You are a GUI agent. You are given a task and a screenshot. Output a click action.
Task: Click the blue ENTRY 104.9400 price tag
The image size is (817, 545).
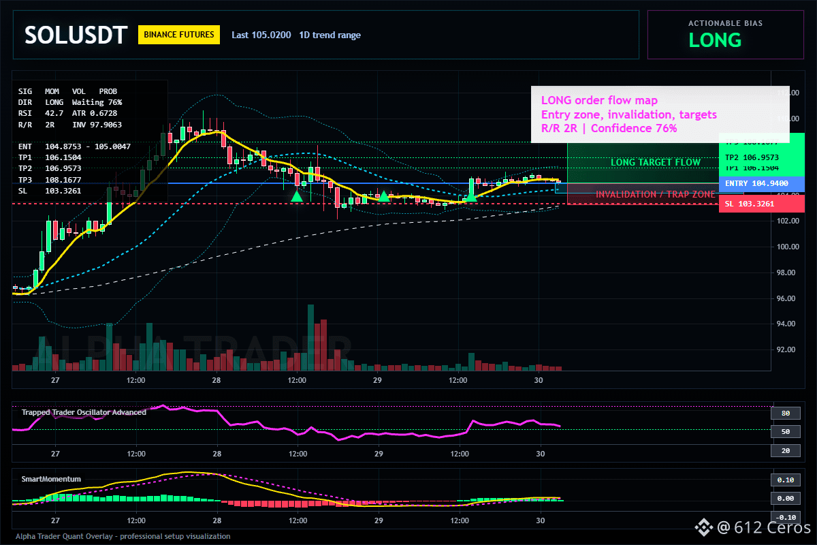tap(761, 183)
